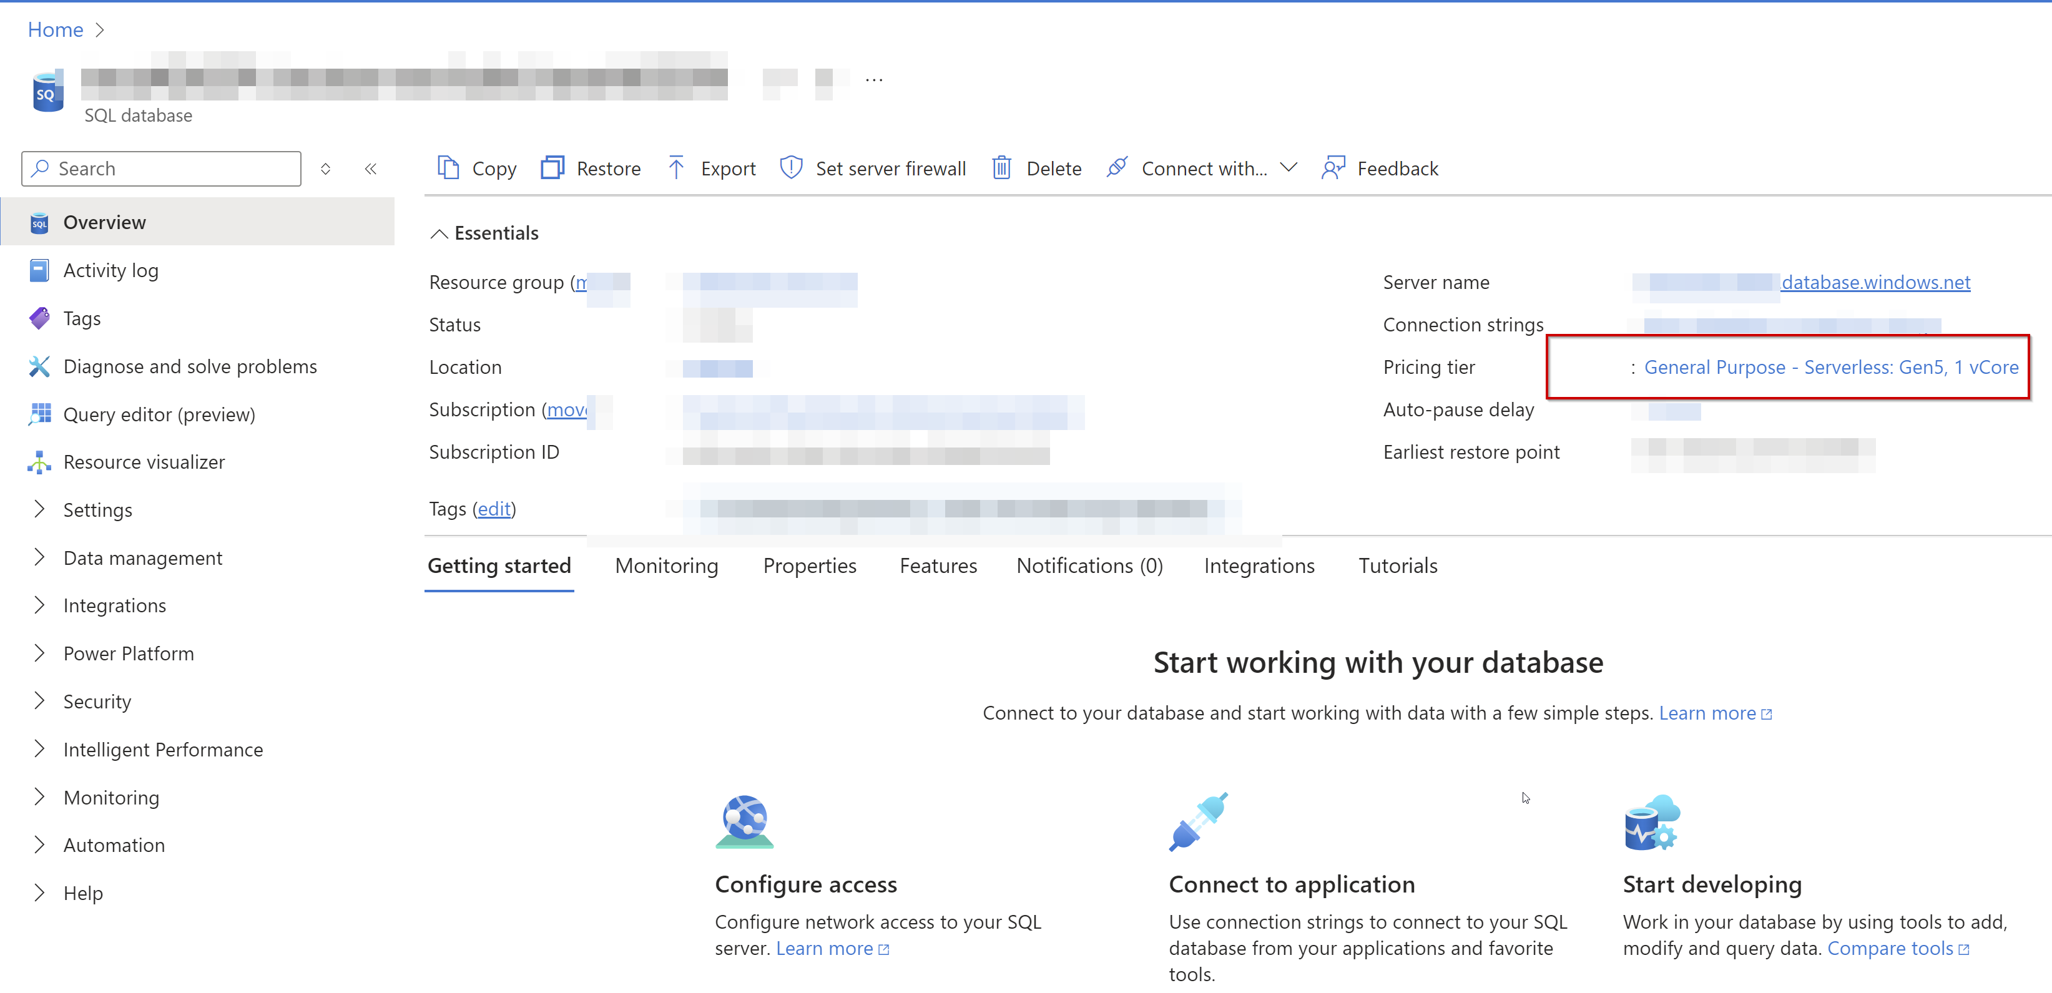Select the Tags icon in the sidebar
Image resolution: width=2052 pixels, height=993 pixels.
pyautogui.click(x=39, y=318)
